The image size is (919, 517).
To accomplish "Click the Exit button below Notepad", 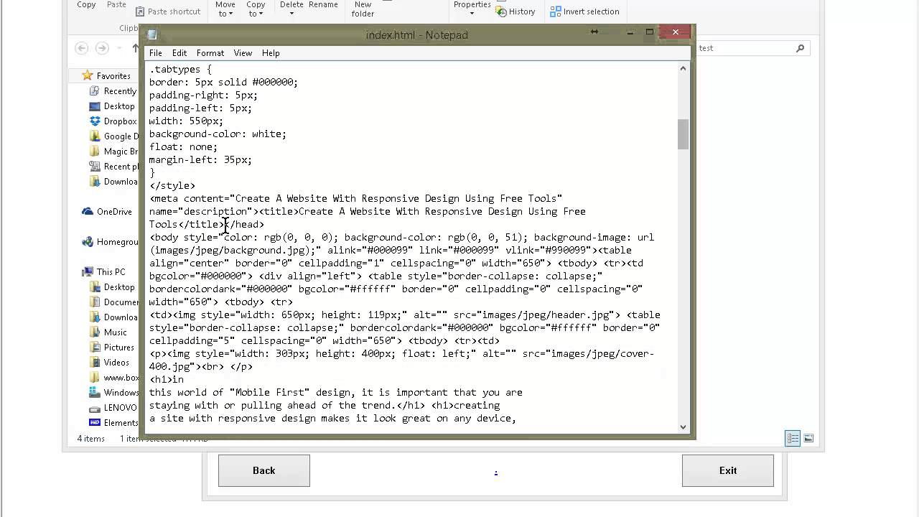I will tap(728, 470).
